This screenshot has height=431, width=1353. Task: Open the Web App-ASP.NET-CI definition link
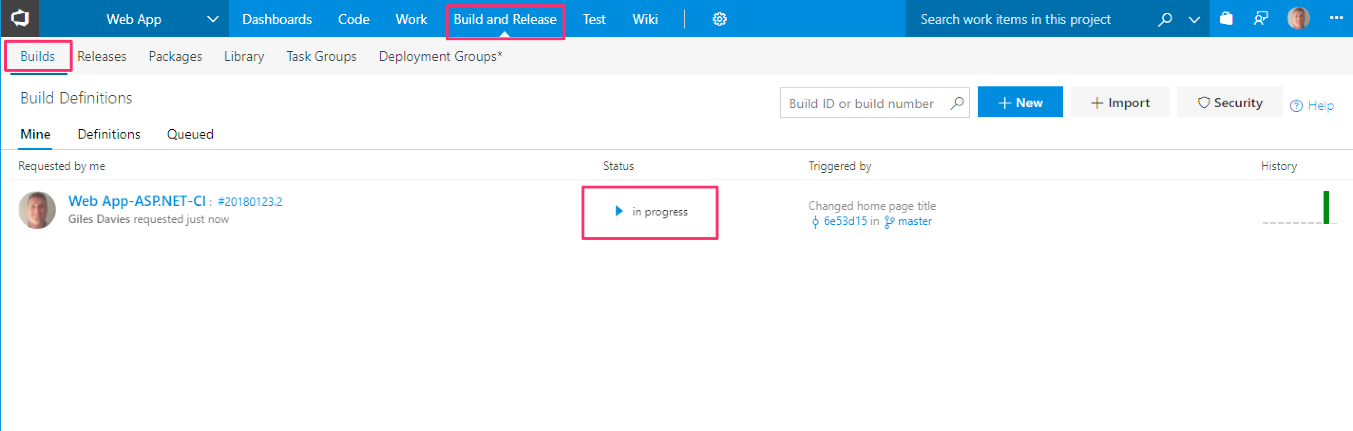click(x=137, y=201)
